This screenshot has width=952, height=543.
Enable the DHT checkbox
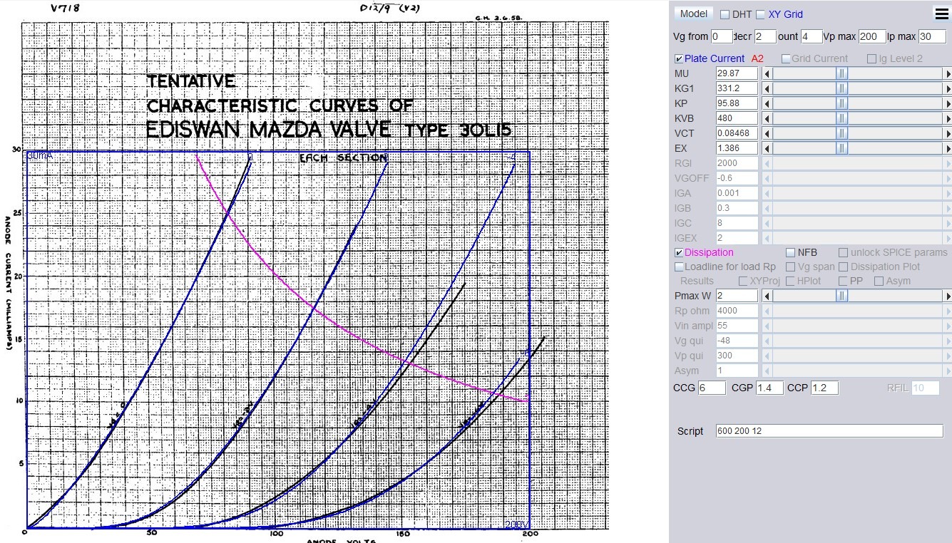(x=725, y=14)
